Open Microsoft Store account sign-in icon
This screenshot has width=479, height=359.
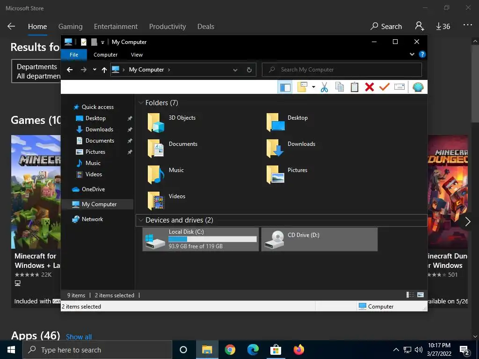coord(420,26)
